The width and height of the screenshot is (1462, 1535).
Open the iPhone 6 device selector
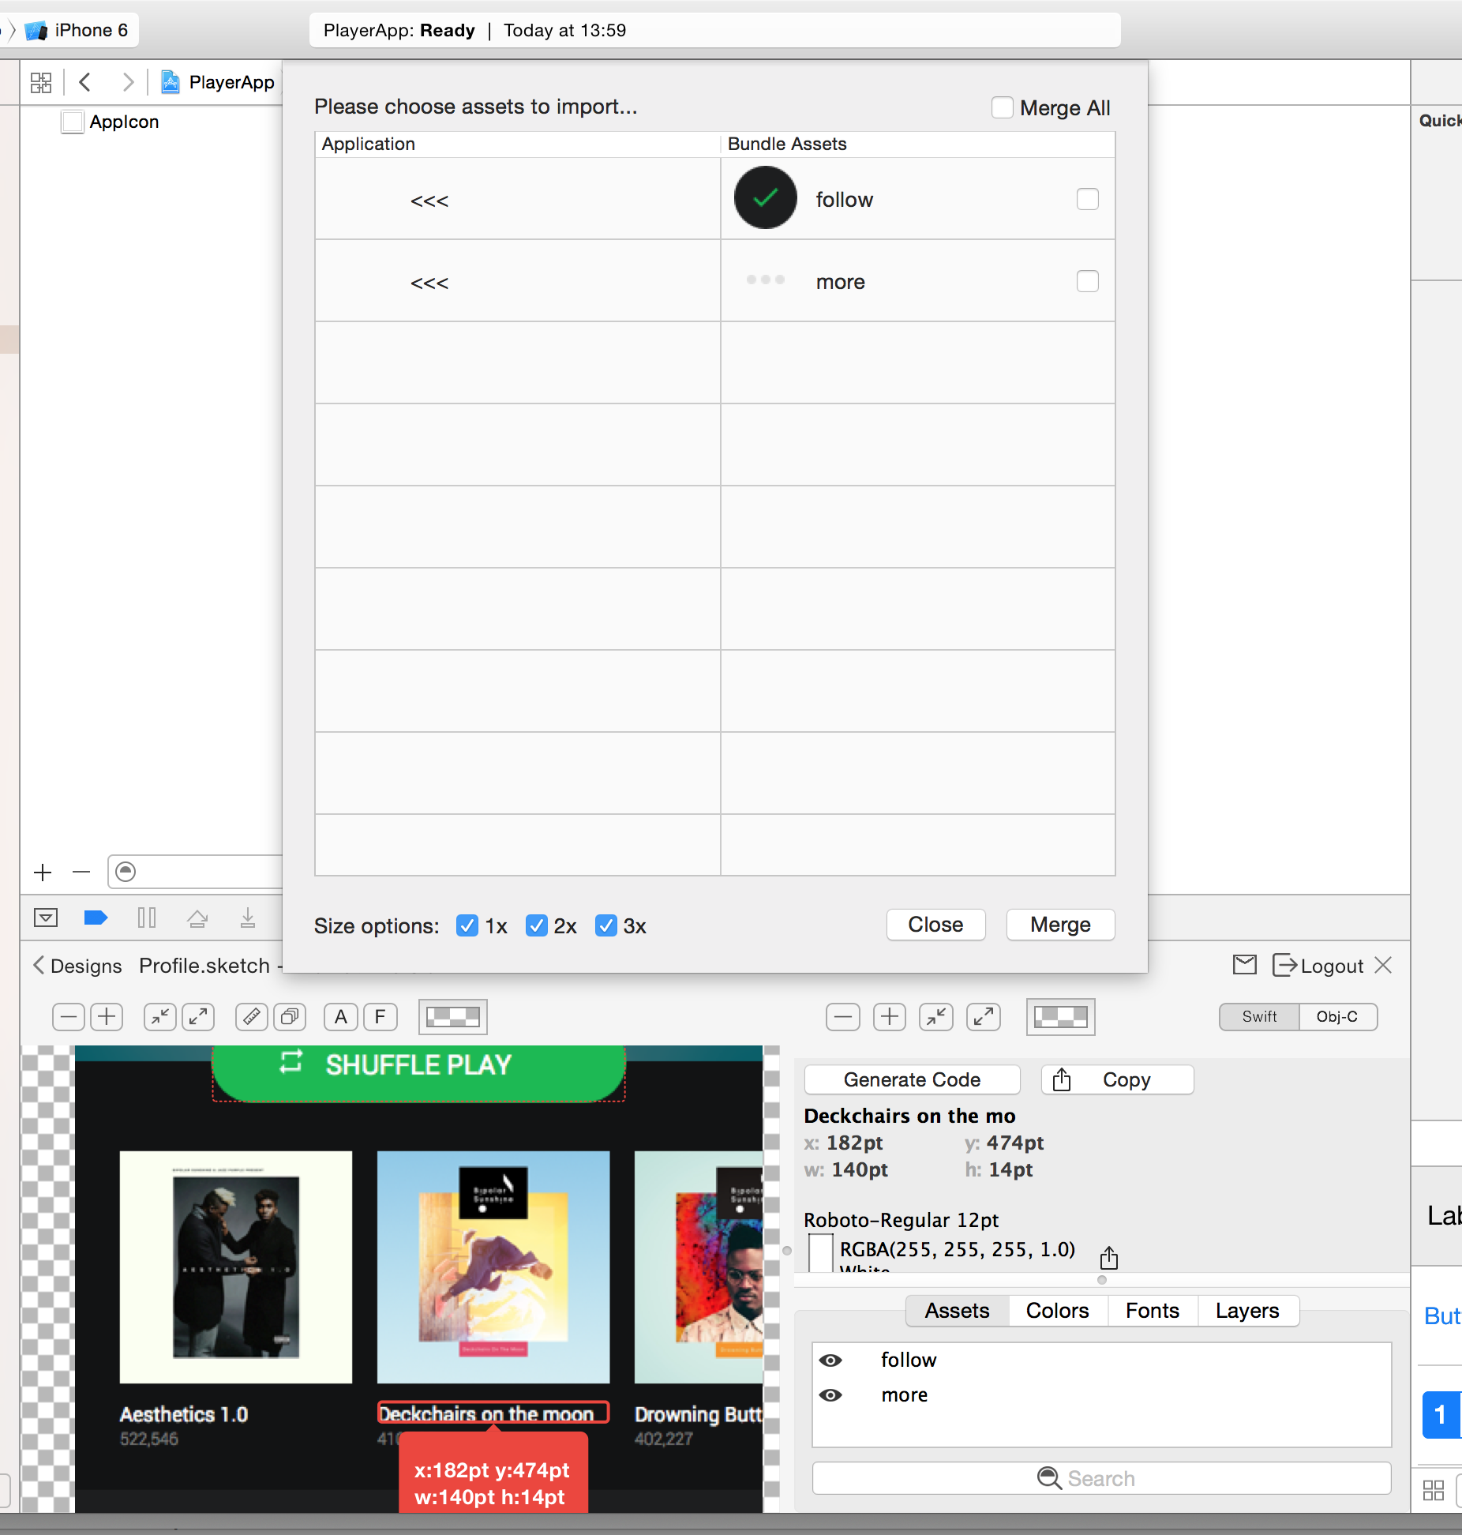point(76,30)
